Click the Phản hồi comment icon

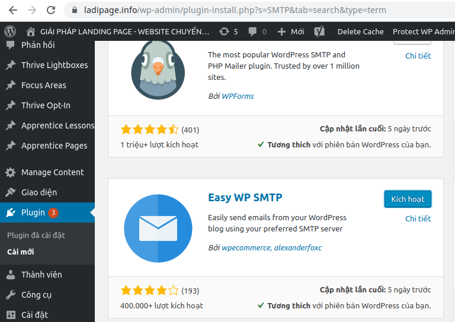[x=11, y=45]
